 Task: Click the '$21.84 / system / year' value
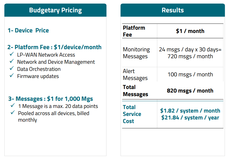190,118
